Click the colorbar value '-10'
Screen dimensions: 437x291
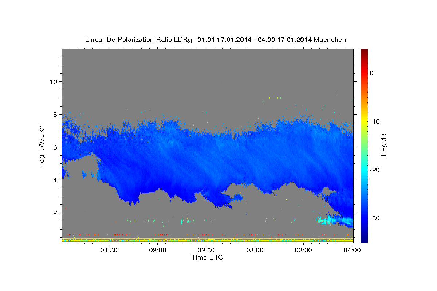point(375,121)
